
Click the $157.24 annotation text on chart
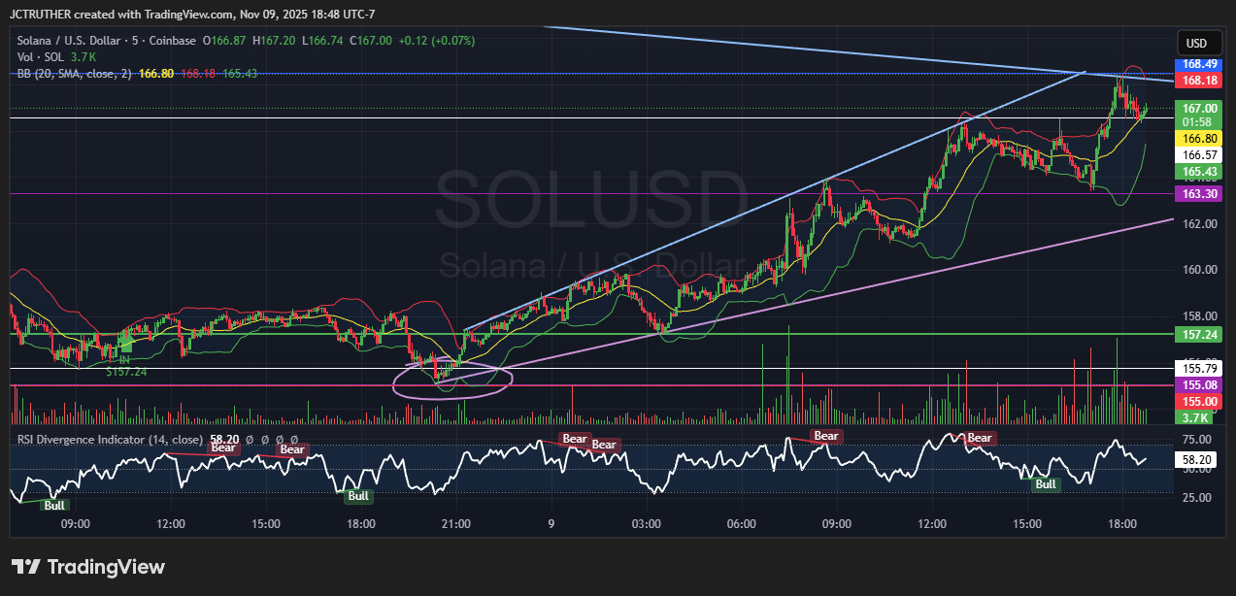tap(126, 372)
